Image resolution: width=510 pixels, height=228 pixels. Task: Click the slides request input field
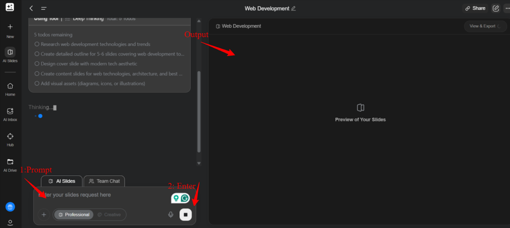click(x=100, y=195)
